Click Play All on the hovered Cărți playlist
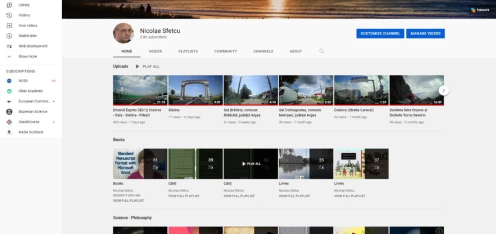The width and height of the screenshot is (496, 234). tap(251, 164)
